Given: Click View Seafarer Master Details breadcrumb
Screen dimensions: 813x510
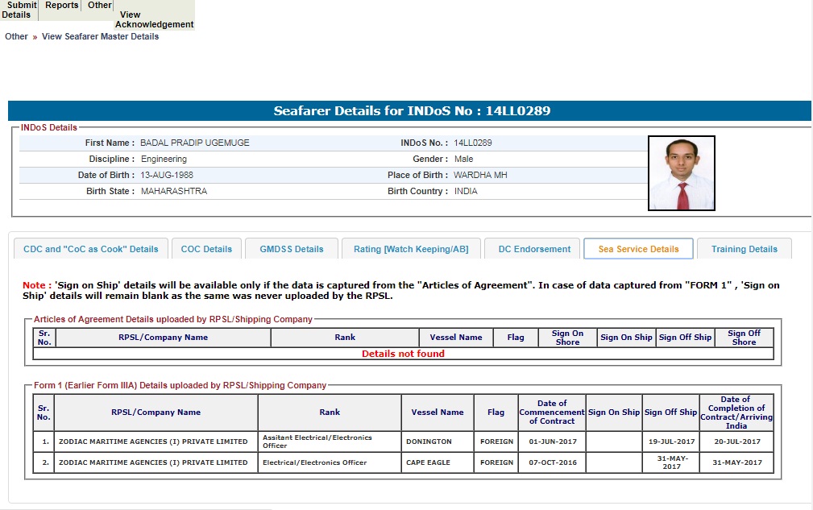Looking at the screenshot, I should [x=100, y=36].
